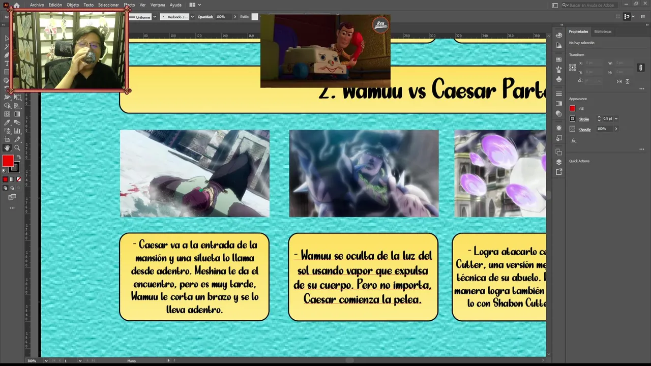This screenshot has height=366, width=651.
Task: Select the Artboard tool
Action: (7, 139)
